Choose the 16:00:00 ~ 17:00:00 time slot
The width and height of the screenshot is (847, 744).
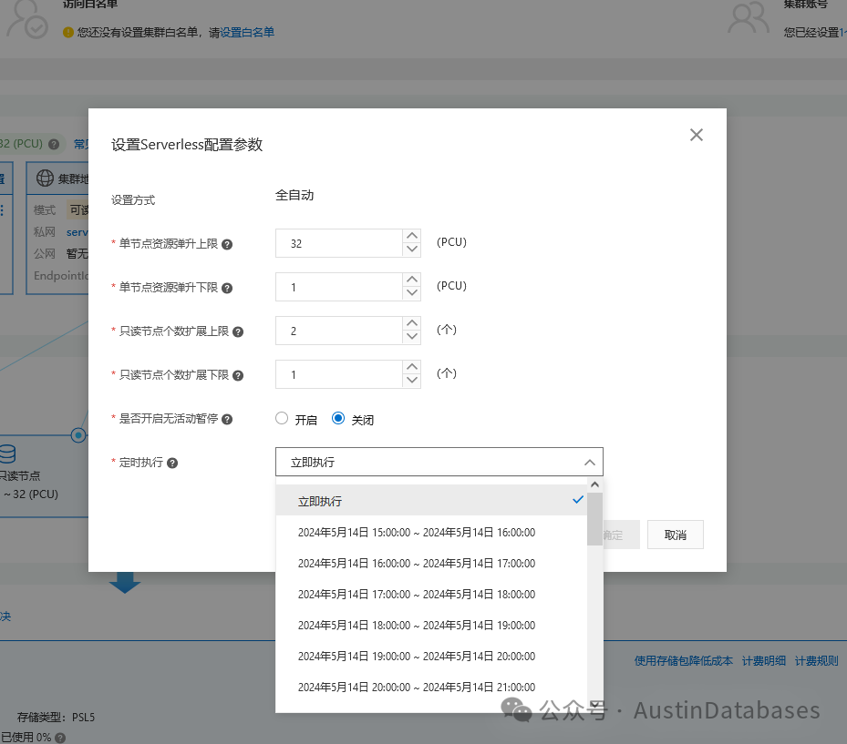(431, 564)
